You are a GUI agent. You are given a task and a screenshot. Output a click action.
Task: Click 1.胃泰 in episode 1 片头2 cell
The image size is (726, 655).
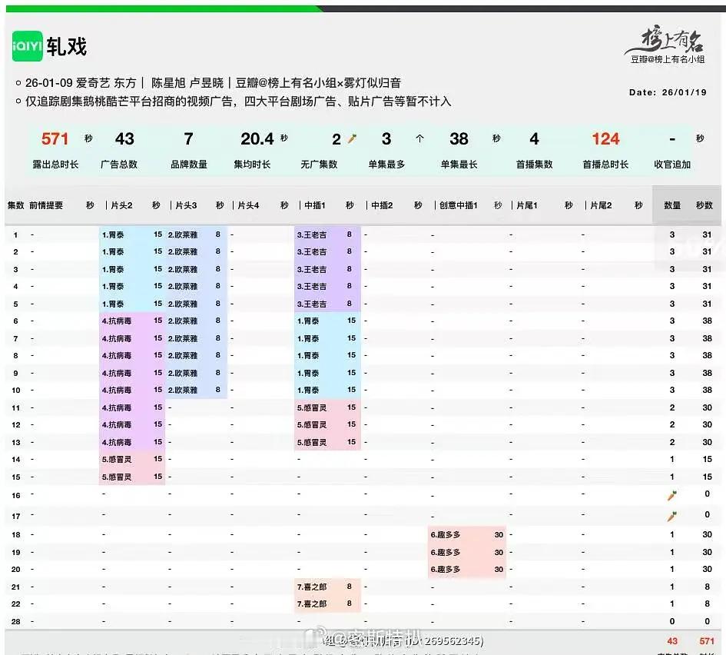coord(113,234)
